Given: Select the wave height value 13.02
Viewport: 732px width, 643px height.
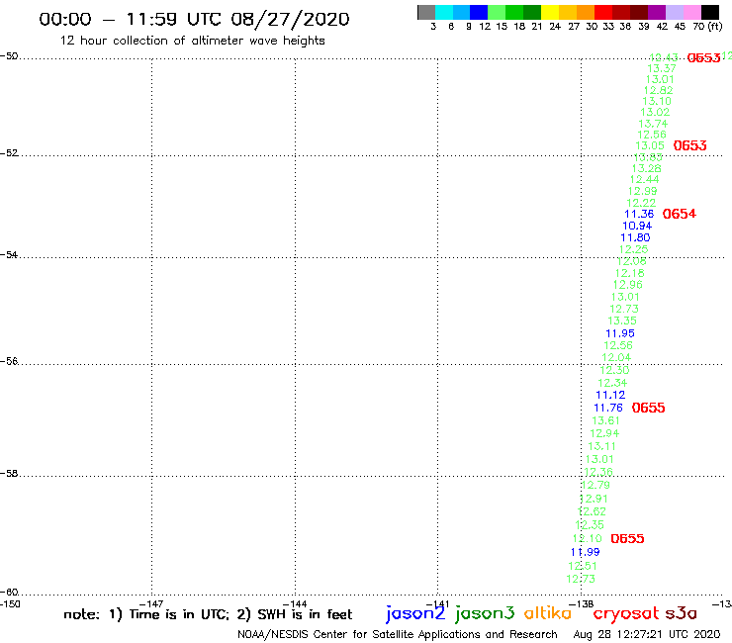Looking at the screenshot, I should point(655,112).
